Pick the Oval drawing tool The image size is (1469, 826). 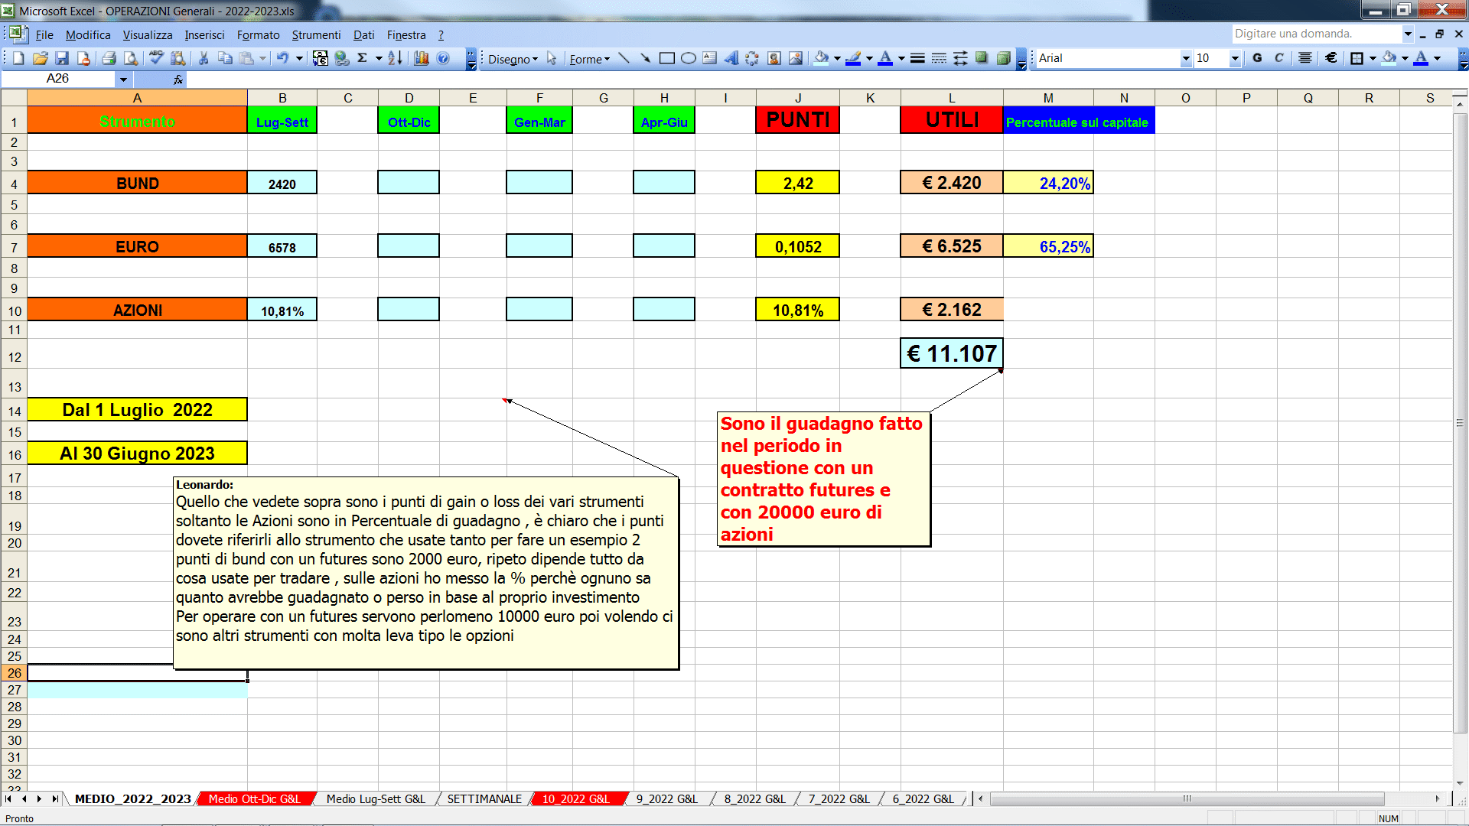point(689,58)
